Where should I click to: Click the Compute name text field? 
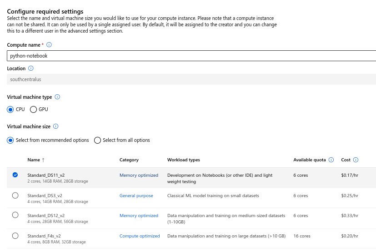point(191,56)
